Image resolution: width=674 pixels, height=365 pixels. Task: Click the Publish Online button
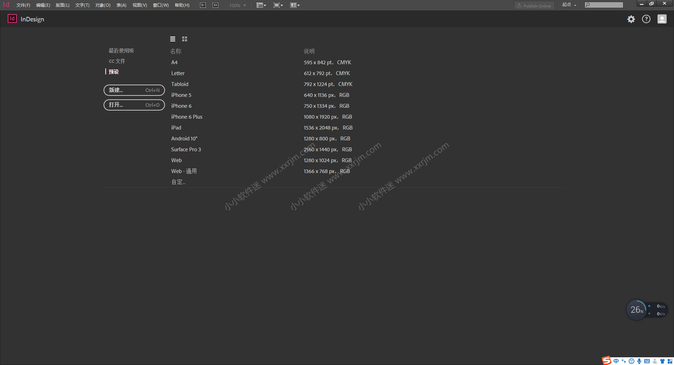[x=534, y=6]
